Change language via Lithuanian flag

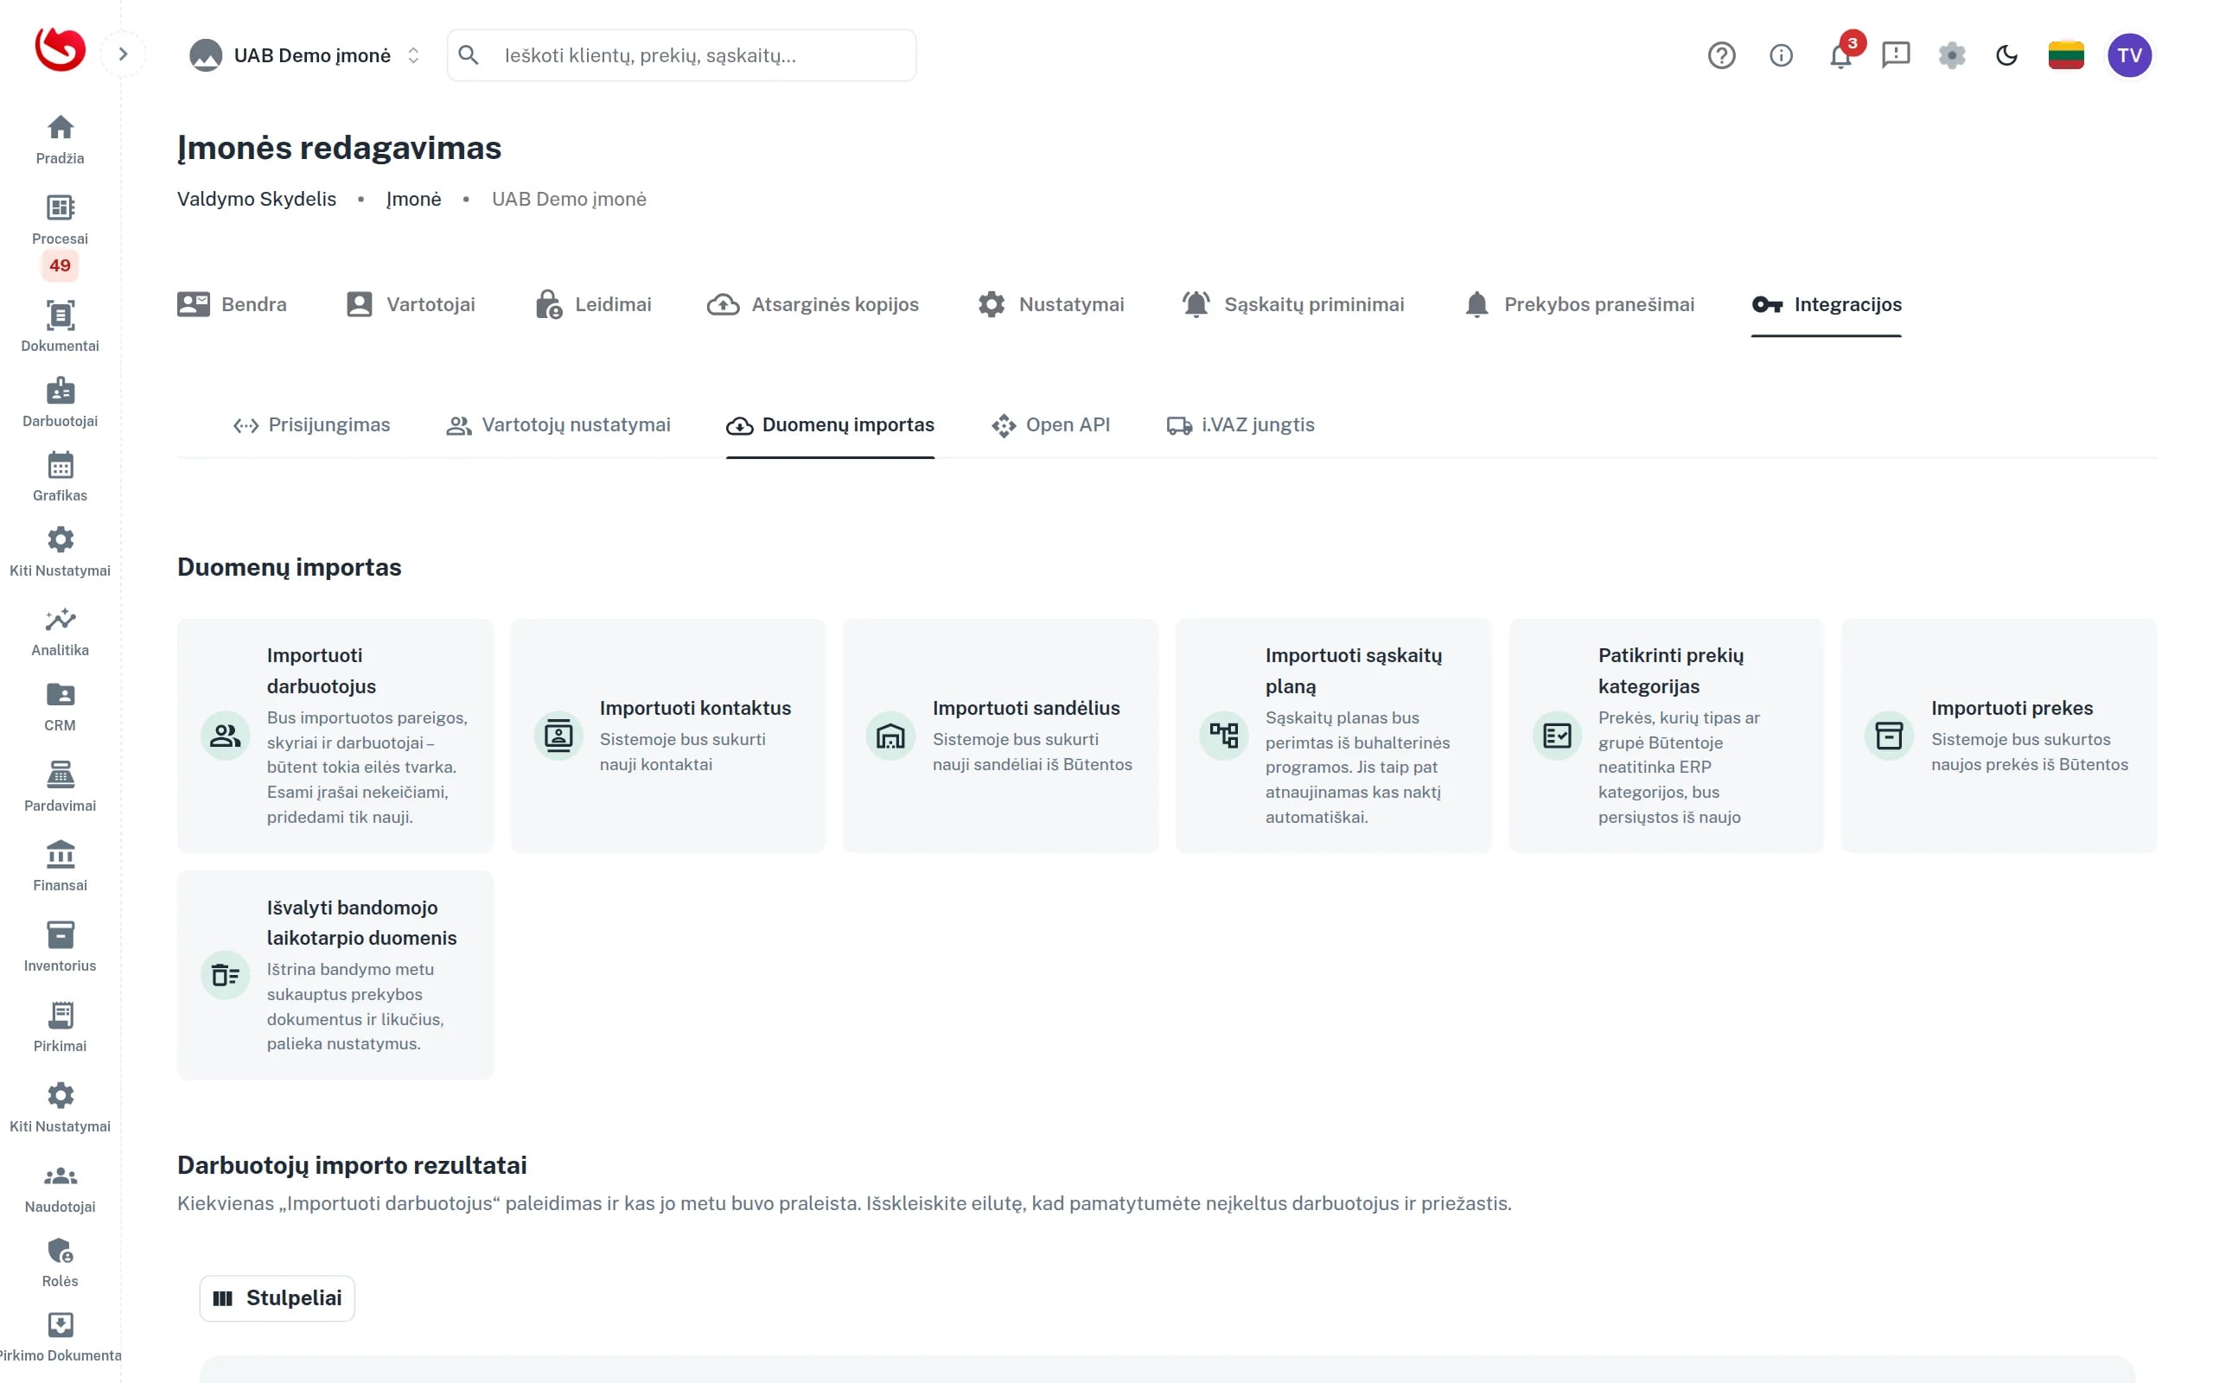[x=2066, y=54]
